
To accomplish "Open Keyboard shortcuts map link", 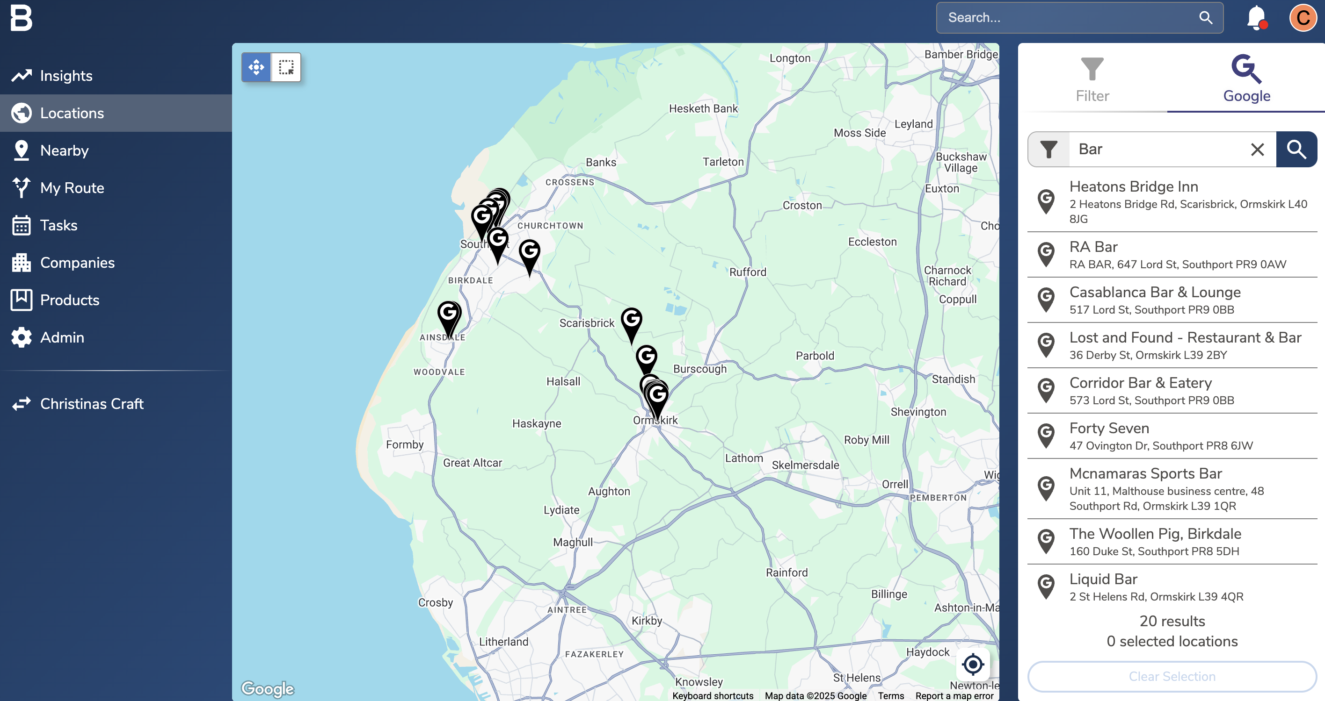I will tap(713, 695).
